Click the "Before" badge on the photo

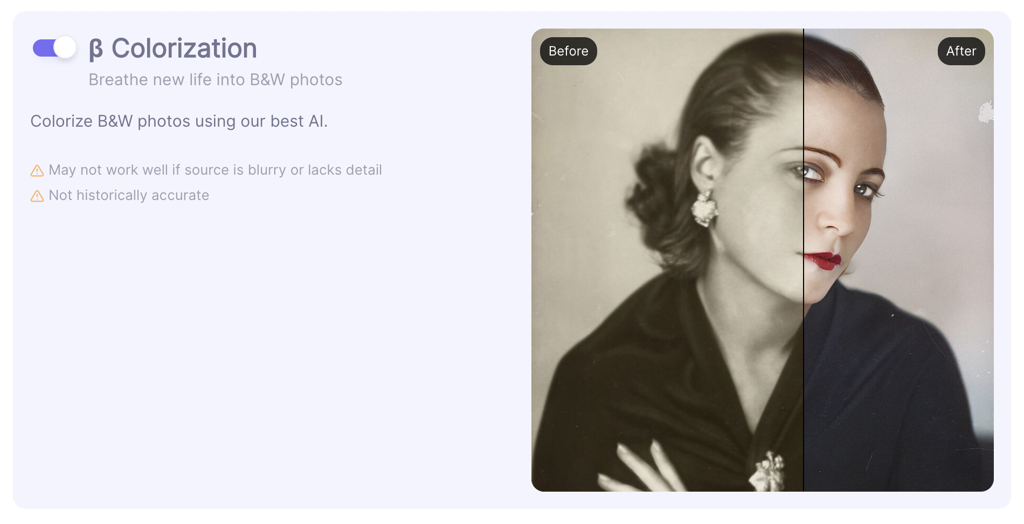point(568,51)
